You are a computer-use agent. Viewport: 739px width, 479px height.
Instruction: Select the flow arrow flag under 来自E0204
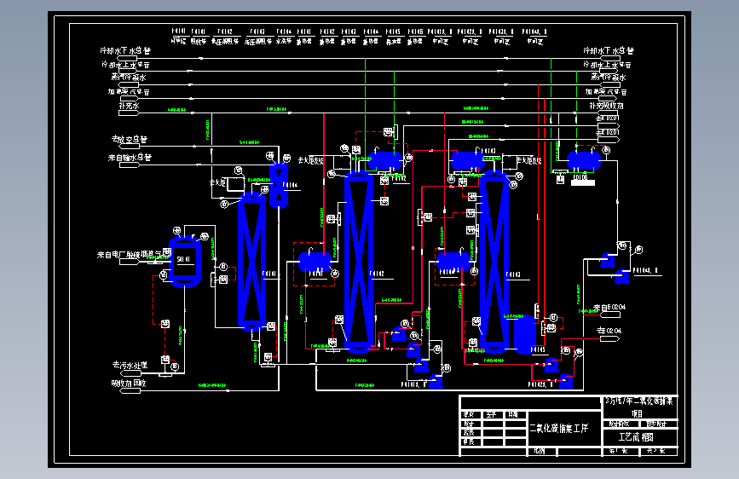click(609, 315)
